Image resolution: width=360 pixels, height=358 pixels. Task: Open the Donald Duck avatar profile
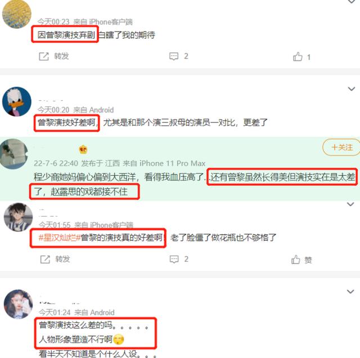(x=17, y=101)
